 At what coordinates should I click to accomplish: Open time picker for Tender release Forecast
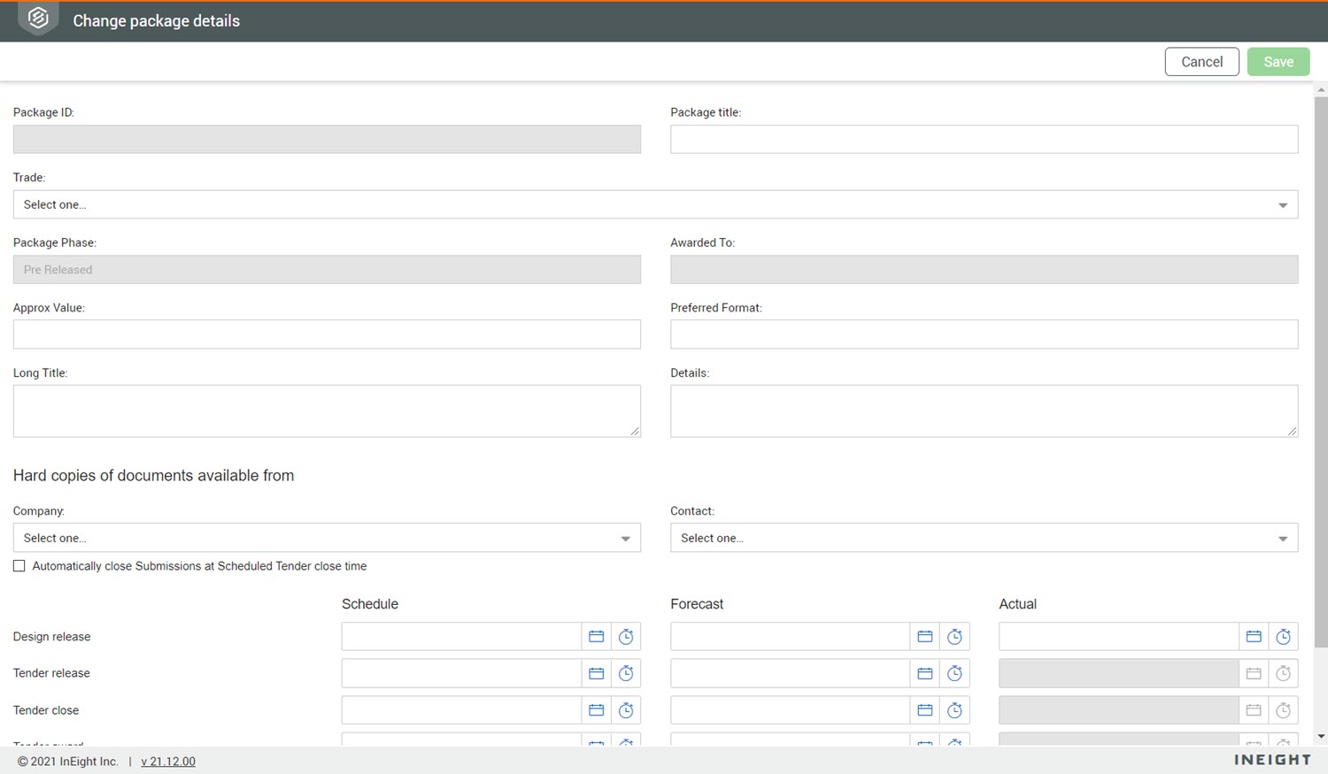954,674
